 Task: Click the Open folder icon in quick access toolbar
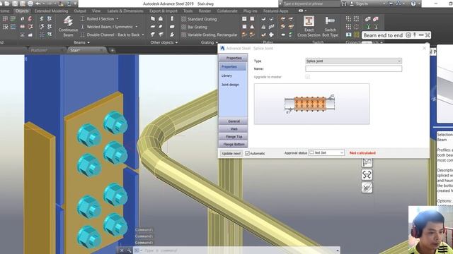click(7, 4)
